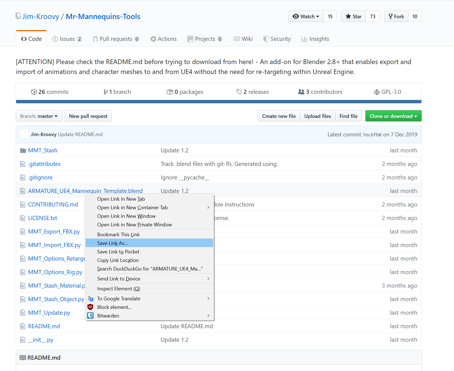
Task: Expand To Google Translate submenu
Action: click(208, 298)
